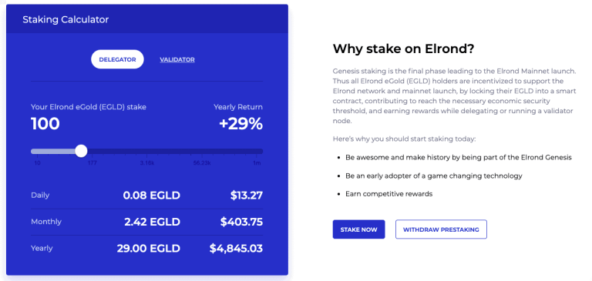
Task: Click the slider track near 56.23k
Action: 203,151
